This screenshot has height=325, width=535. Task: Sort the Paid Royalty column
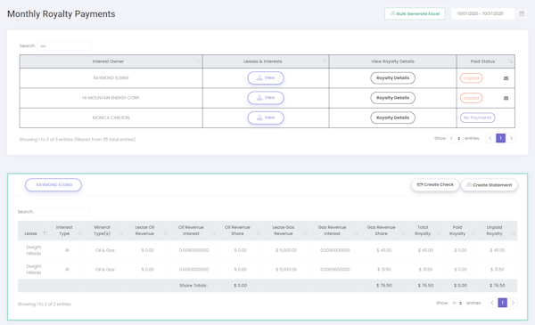point(473,233)
